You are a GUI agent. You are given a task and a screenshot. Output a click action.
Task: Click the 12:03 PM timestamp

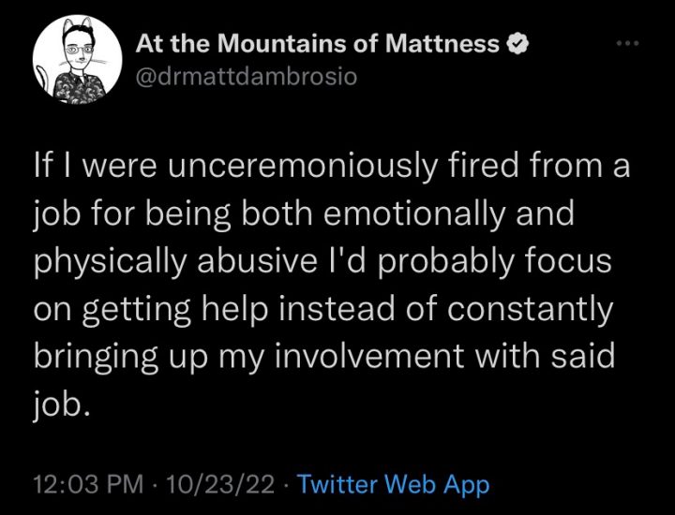pos(89,484)
